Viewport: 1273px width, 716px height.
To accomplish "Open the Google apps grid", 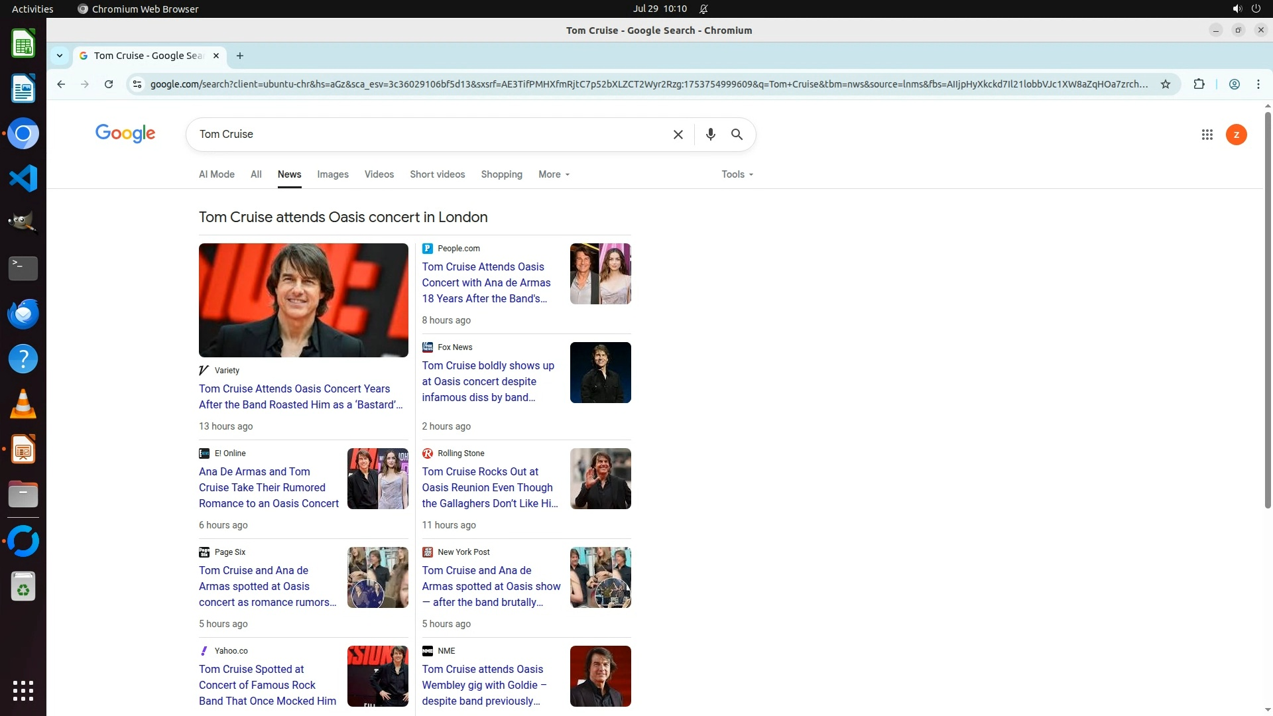I will pyautogui.click(x=1207, y=135).
